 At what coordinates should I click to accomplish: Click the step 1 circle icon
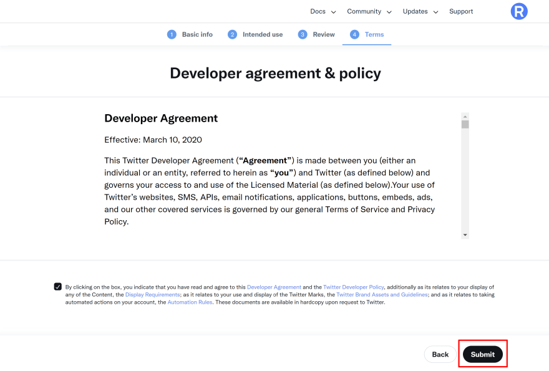pos(172,35)
